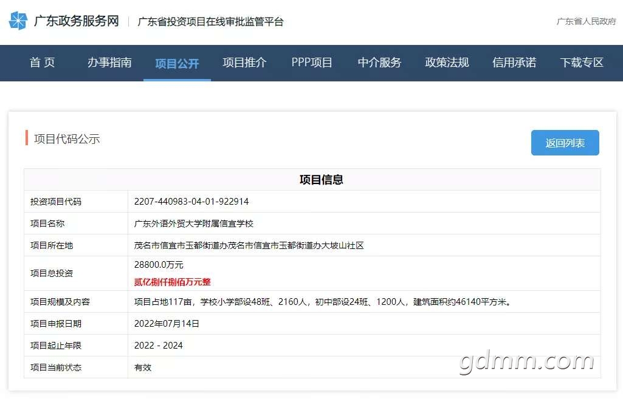Click the 广东省投资项目在线审批监管平台 platform title
Viewport: 623px width, 399px height.
pyautogui.click(x=210, y=22)
